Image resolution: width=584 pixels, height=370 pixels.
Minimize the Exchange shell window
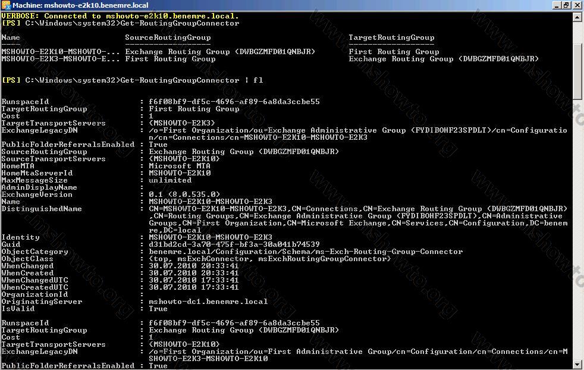(x=557, y=5)
